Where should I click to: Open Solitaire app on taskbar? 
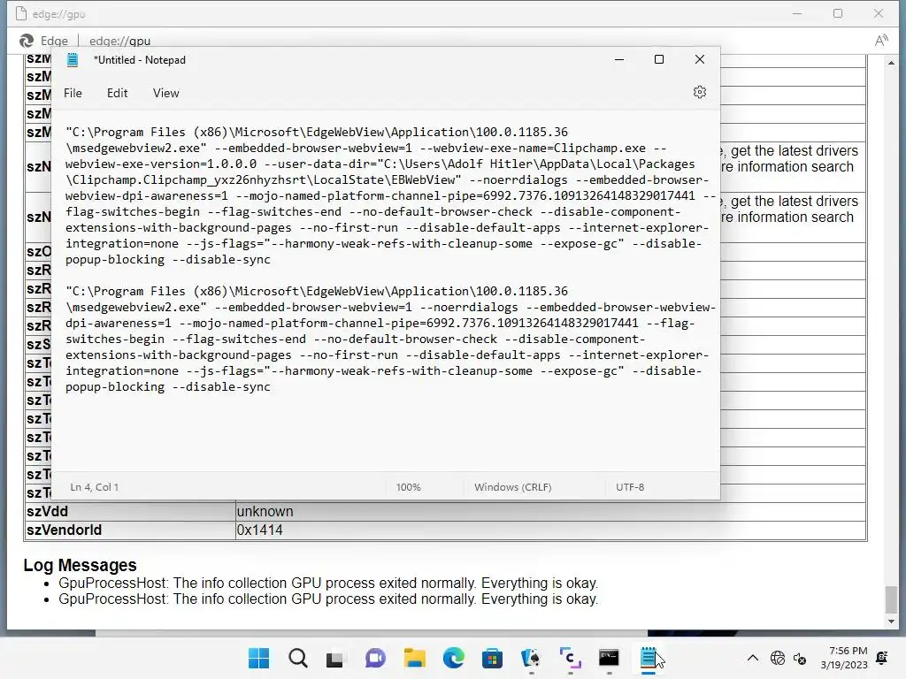click(531, 658)
